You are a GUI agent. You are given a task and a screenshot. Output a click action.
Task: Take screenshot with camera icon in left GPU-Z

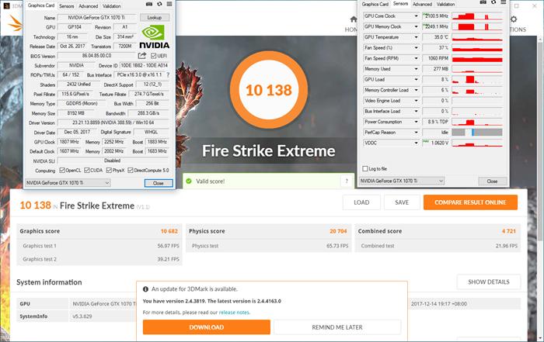pos(149,4)
